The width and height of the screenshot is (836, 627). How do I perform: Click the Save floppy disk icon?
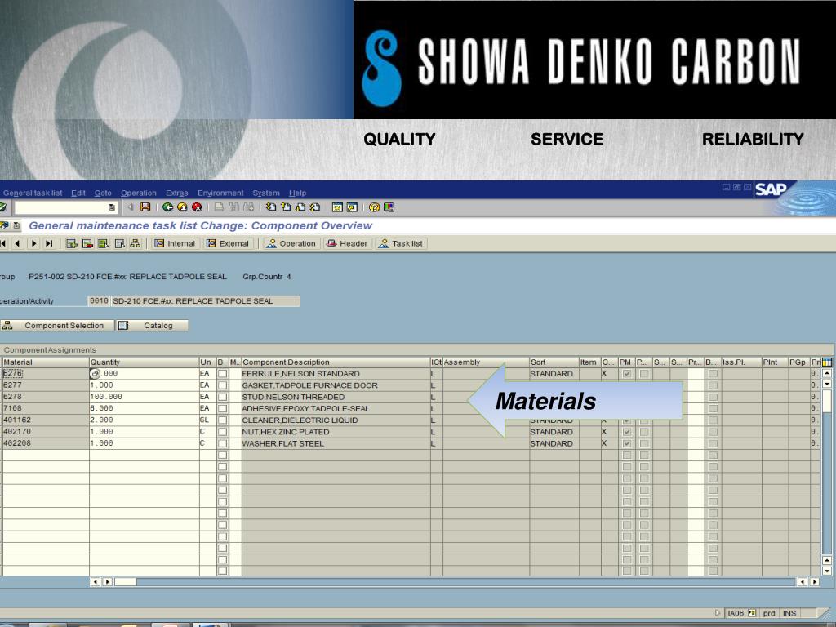click(x=145, y=207)
